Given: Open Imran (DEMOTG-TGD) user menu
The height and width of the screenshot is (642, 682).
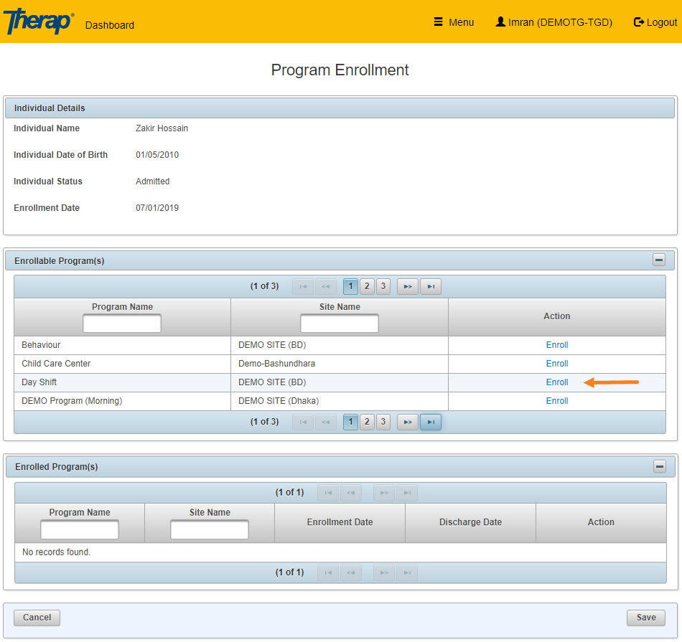Looking at the screenshot, I should [x=560, y=22].
